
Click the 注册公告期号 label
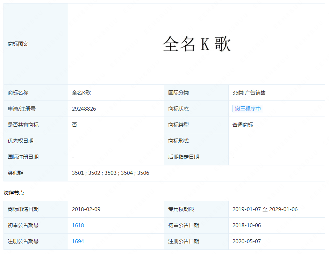point(23,241)
